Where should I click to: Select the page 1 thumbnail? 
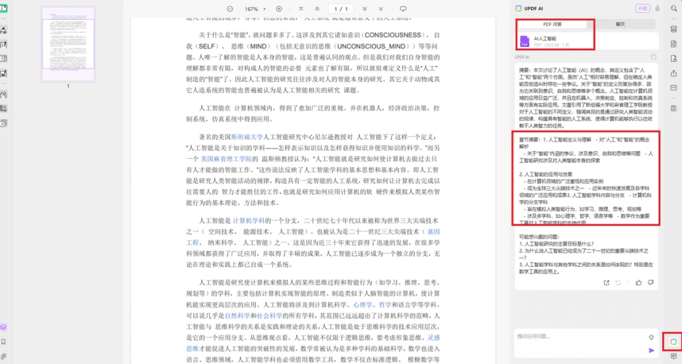tap(68, 44)
